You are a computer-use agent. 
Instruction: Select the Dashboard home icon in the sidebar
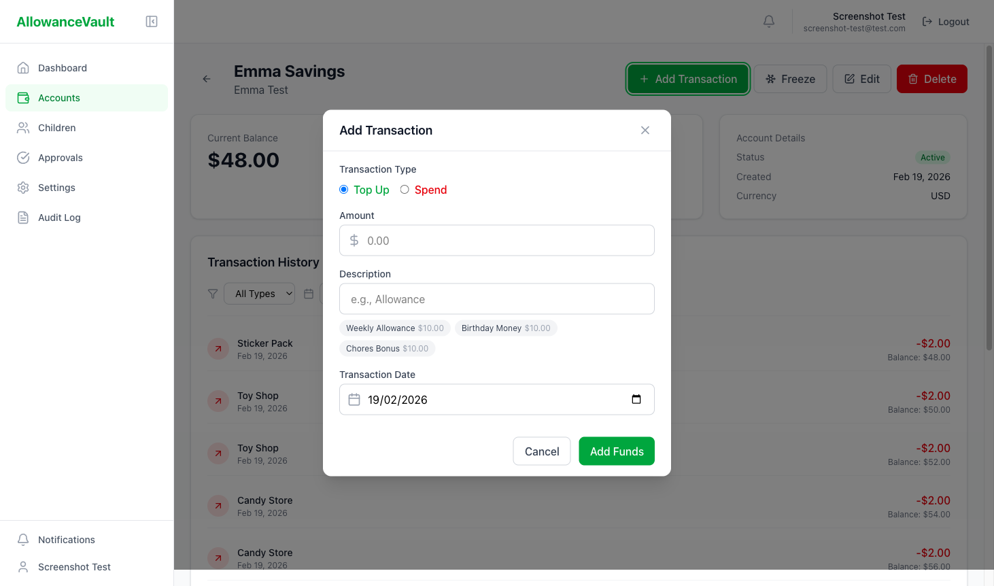(22, 67)
